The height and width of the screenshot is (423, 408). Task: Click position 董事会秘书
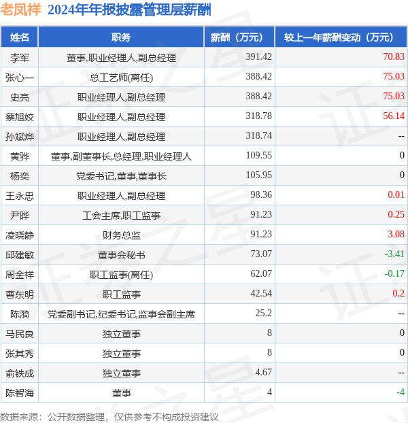121,255
